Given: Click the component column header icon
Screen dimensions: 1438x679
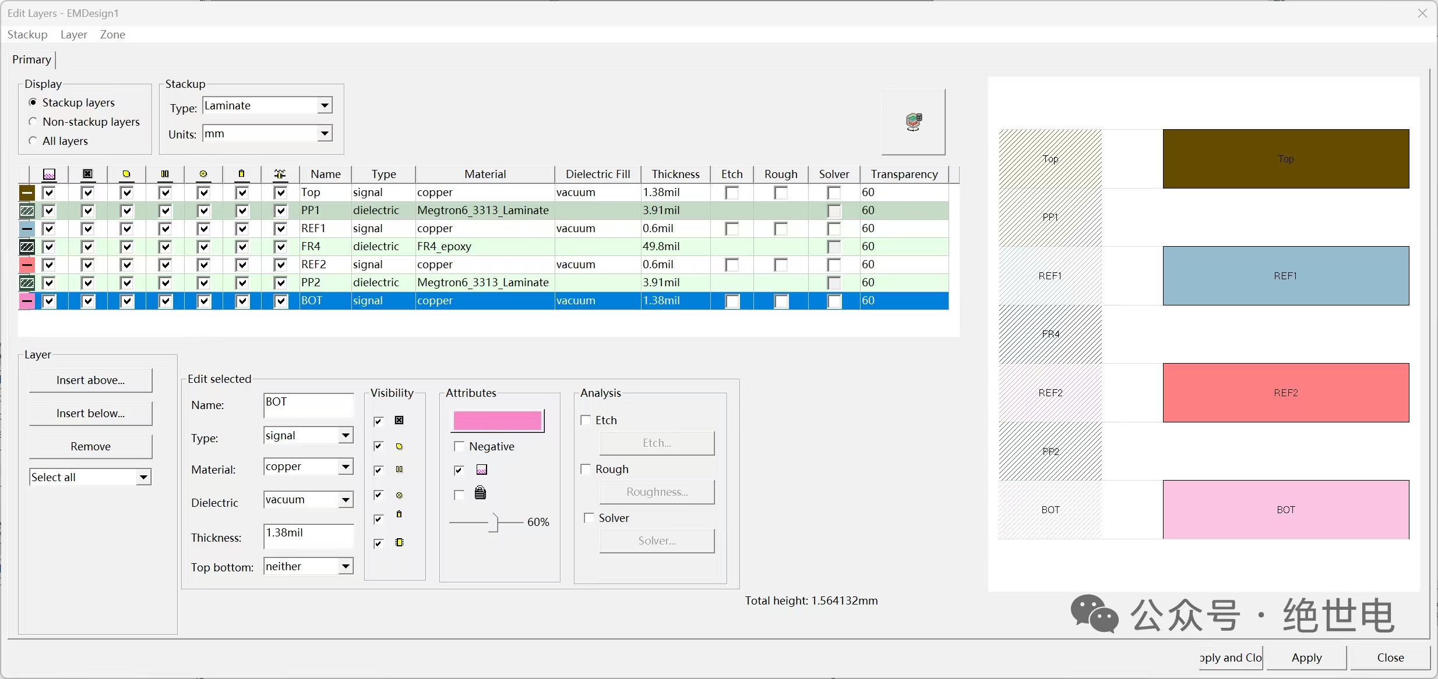Looking at the screenshot, I should 280,174.
